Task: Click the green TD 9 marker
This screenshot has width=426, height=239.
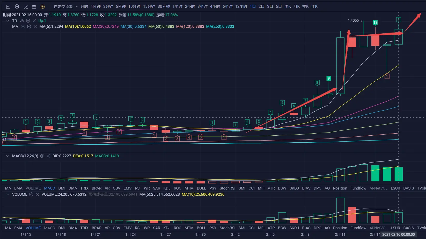Action: pyautogui.click(x=329, y=79)
